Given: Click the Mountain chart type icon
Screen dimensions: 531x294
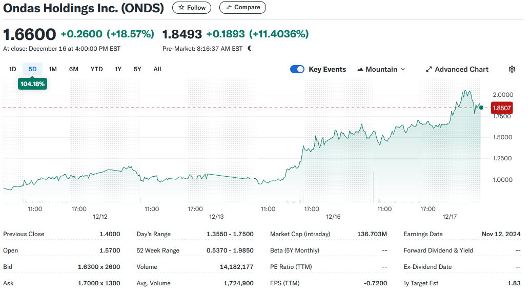Looking at the screenshot, I should 360,69.
